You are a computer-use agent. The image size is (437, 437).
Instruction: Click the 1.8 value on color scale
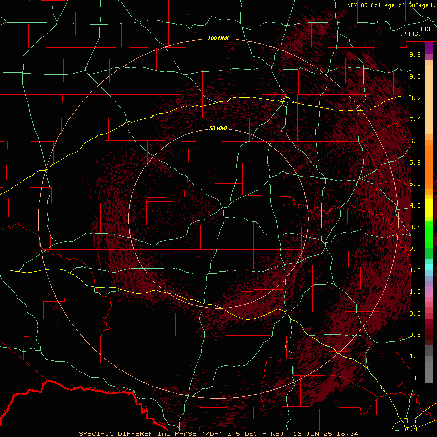click(415, 270)
